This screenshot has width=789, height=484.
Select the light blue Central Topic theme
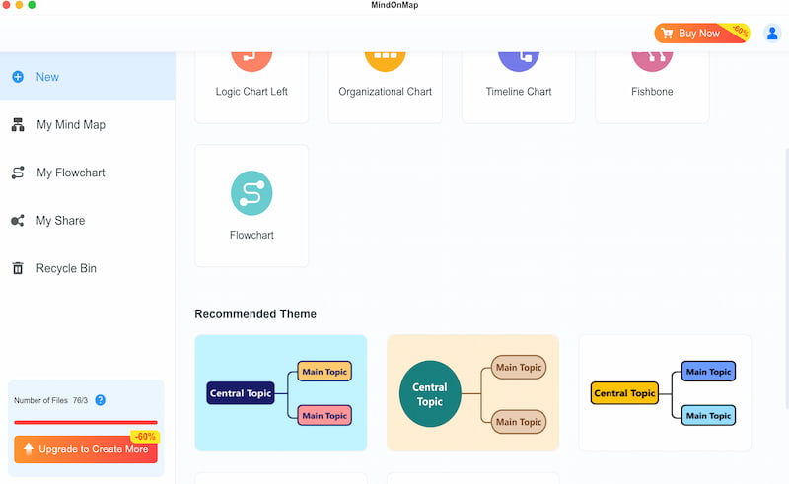281,393
